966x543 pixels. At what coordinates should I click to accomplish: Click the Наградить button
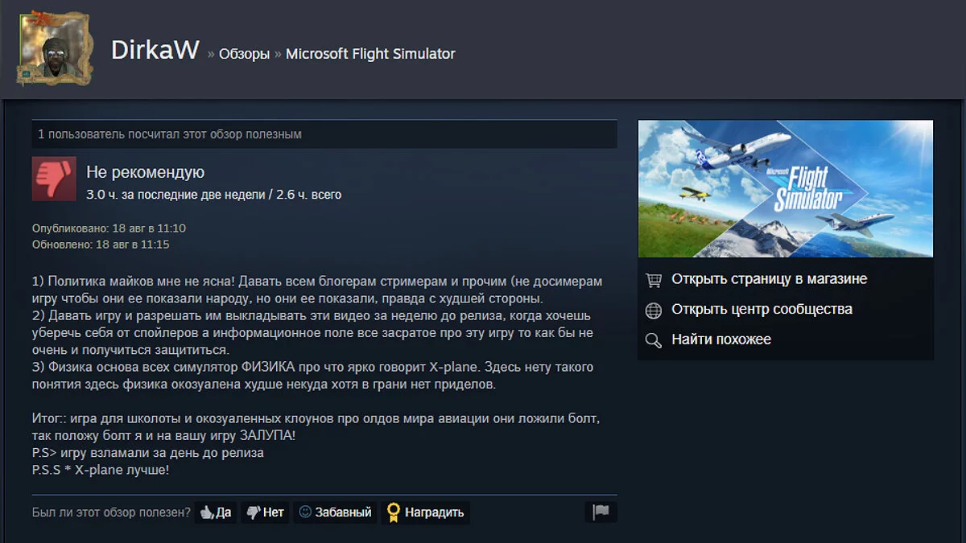[x=426, y=512]
